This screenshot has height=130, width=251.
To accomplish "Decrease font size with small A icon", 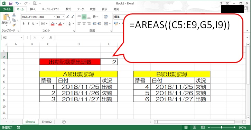I will pyautogui.click(x=73, y=17).
